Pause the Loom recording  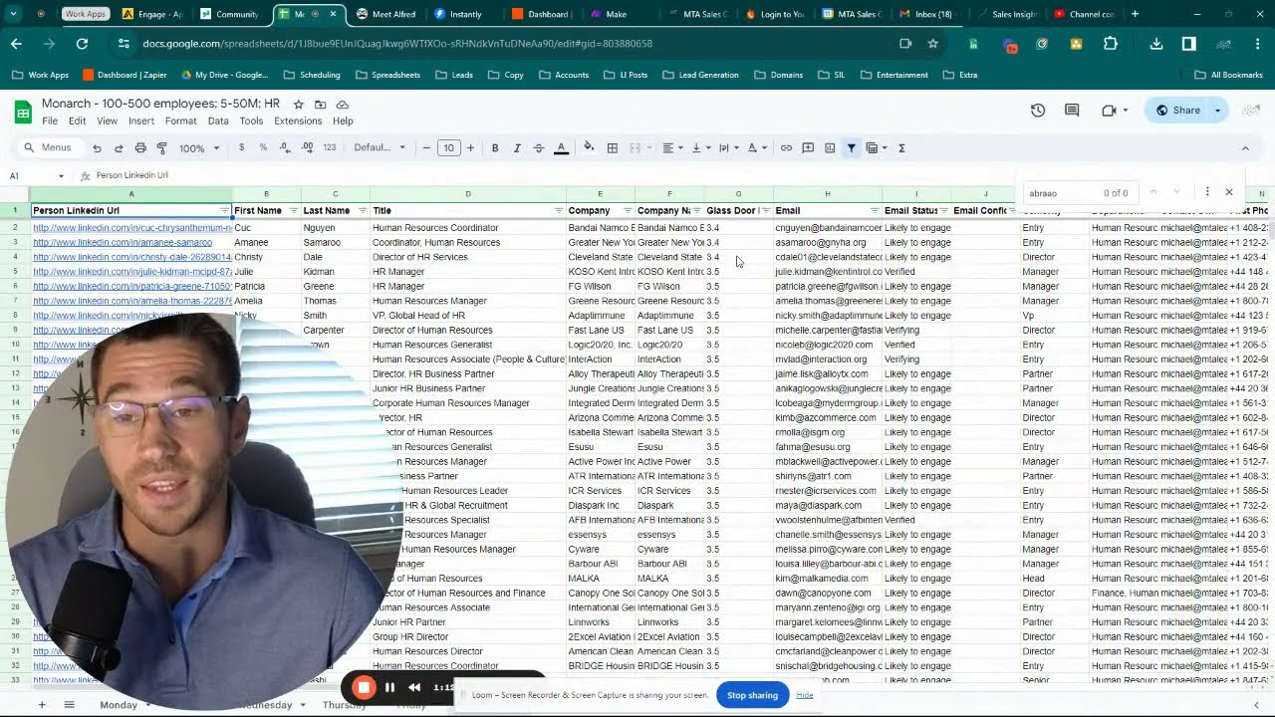tap(389, 687)
